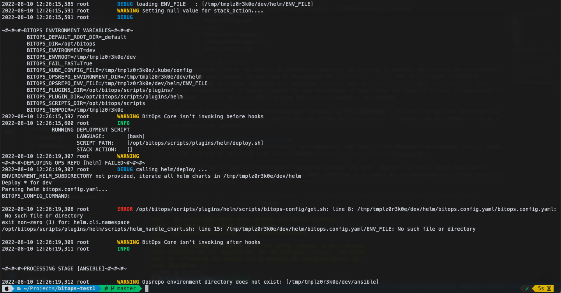Click 'DEBUG calling helm/deploy ...' message

point(162,169)
